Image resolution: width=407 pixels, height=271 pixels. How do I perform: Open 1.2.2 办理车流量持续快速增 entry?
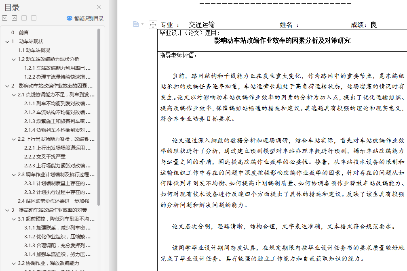pyautogui.click(x=57, y=77)
